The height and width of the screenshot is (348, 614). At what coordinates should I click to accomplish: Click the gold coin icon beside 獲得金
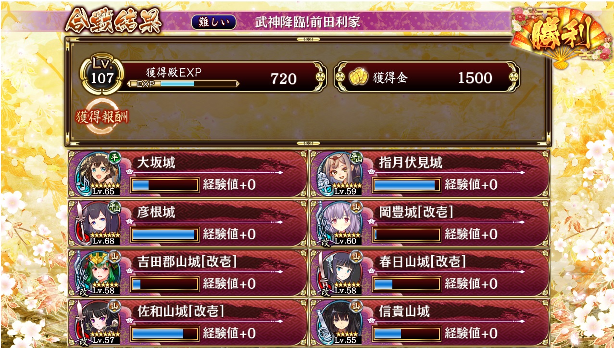(x=358, y=77)
